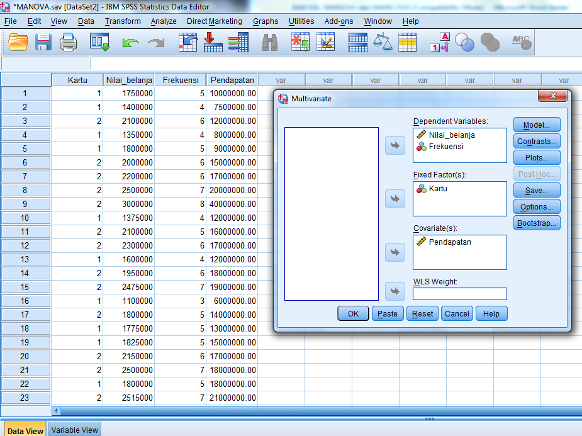This screenshot has width=582, height=436.
Task: Select Pendapatan in the Covariate(s) list
Action: [449, 242]
